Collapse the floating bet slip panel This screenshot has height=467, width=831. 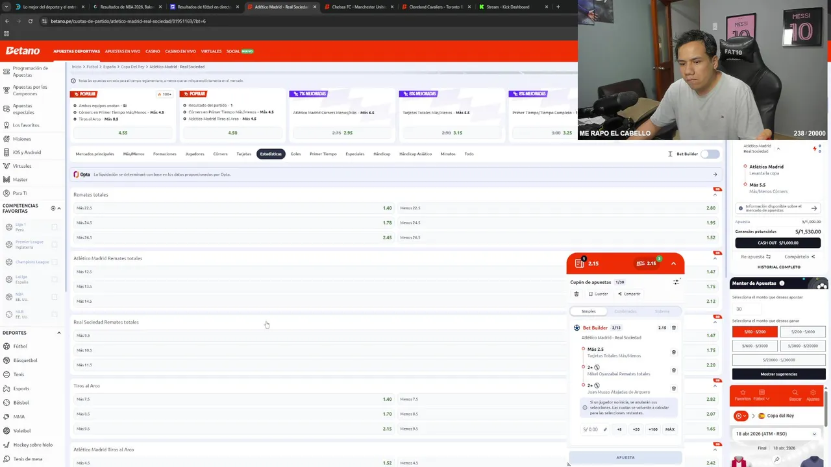[x=673, y=263]
